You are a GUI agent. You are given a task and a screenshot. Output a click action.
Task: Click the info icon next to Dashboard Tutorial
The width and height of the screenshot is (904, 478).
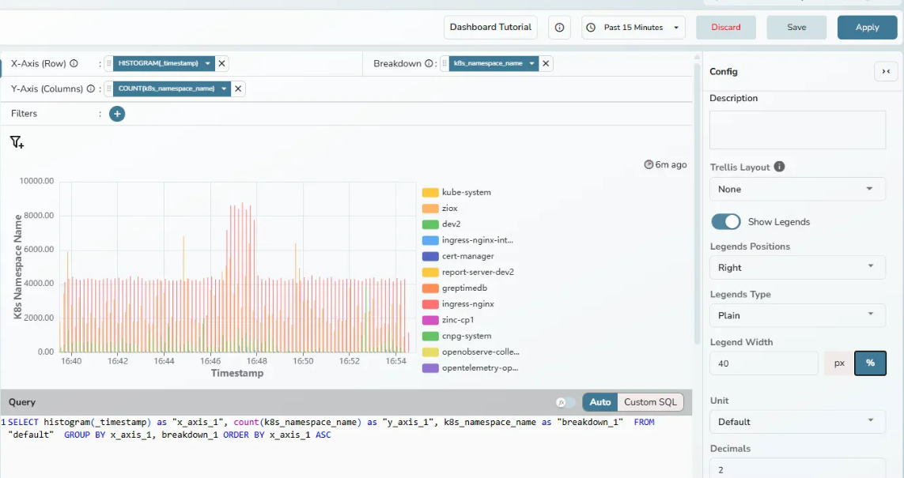coord(559,28)
